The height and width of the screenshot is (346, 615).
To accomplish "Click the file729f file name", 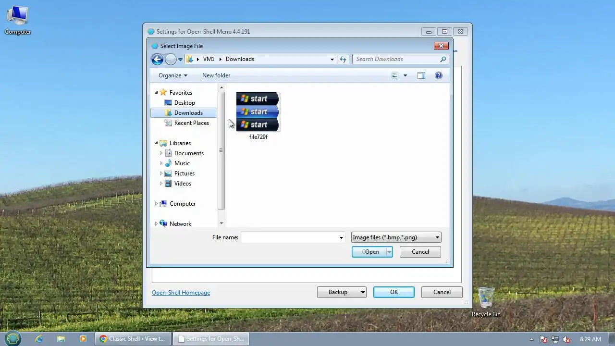I will [x=258, y=137].
